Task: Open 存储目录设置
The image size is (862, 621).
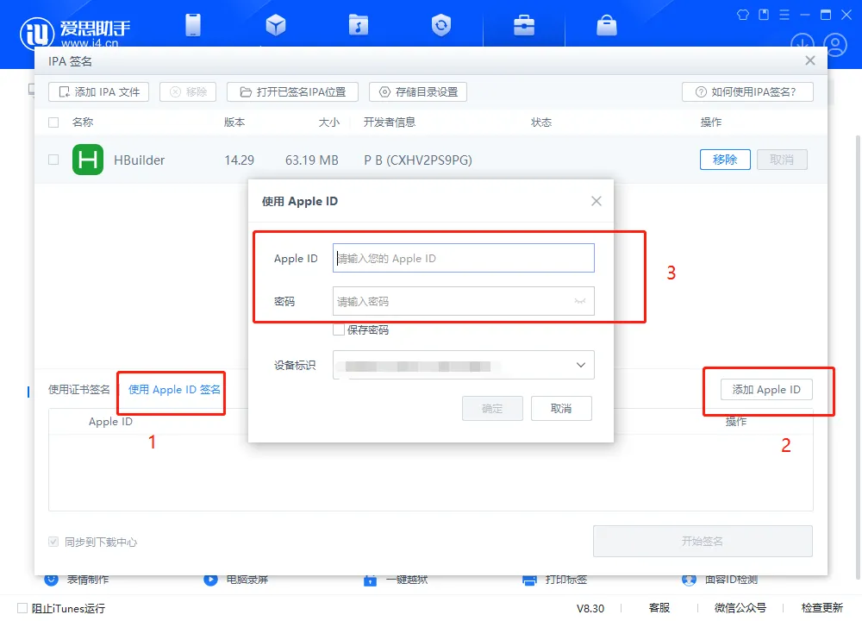Action: pos(418,92)
